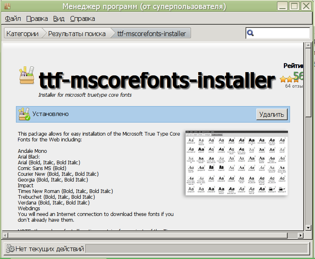Minimize the Менеджер программ window
The width and height of the screenshot is (315, 259).
(x=283, y=6)
